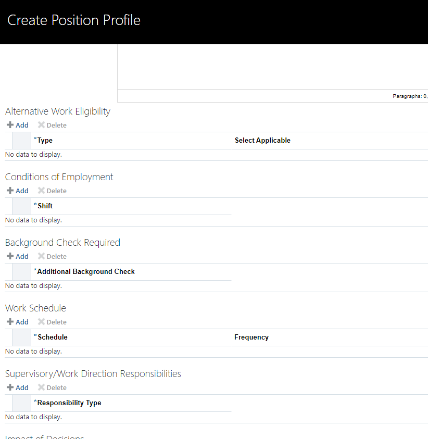428x439 pixels.
Task: Click the Additional Background Check column header
Action: click(x=84, y=271)
